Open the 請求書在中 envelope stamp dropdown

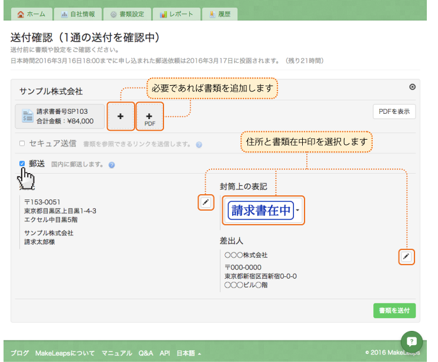point(298,210)
